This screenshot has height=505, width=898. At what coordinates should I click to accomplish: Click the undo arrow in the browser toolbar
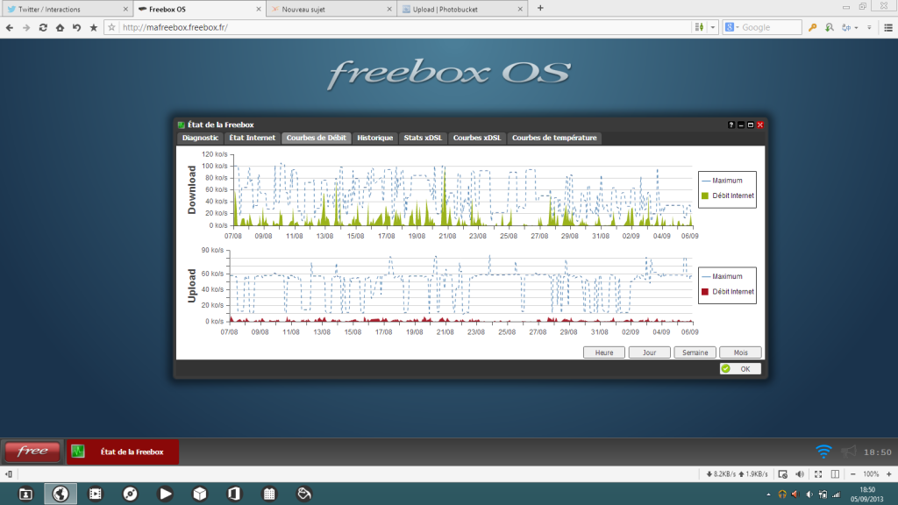pos(77,27)
